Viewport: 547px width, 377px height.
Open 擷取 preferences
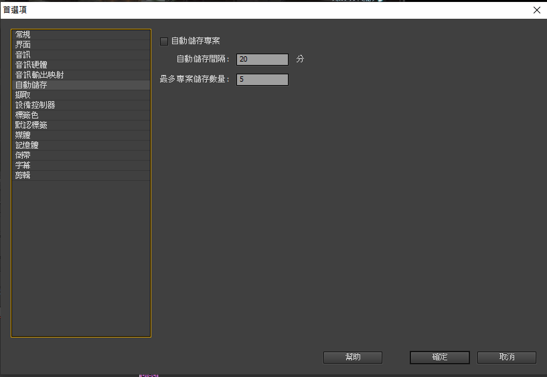(x=81, y=95)
